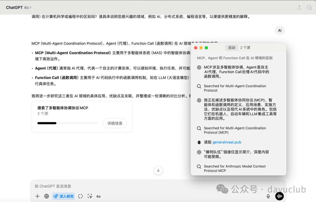Select the globe web search icon
This screenshot has height=202, width=316.
point(46,196)
